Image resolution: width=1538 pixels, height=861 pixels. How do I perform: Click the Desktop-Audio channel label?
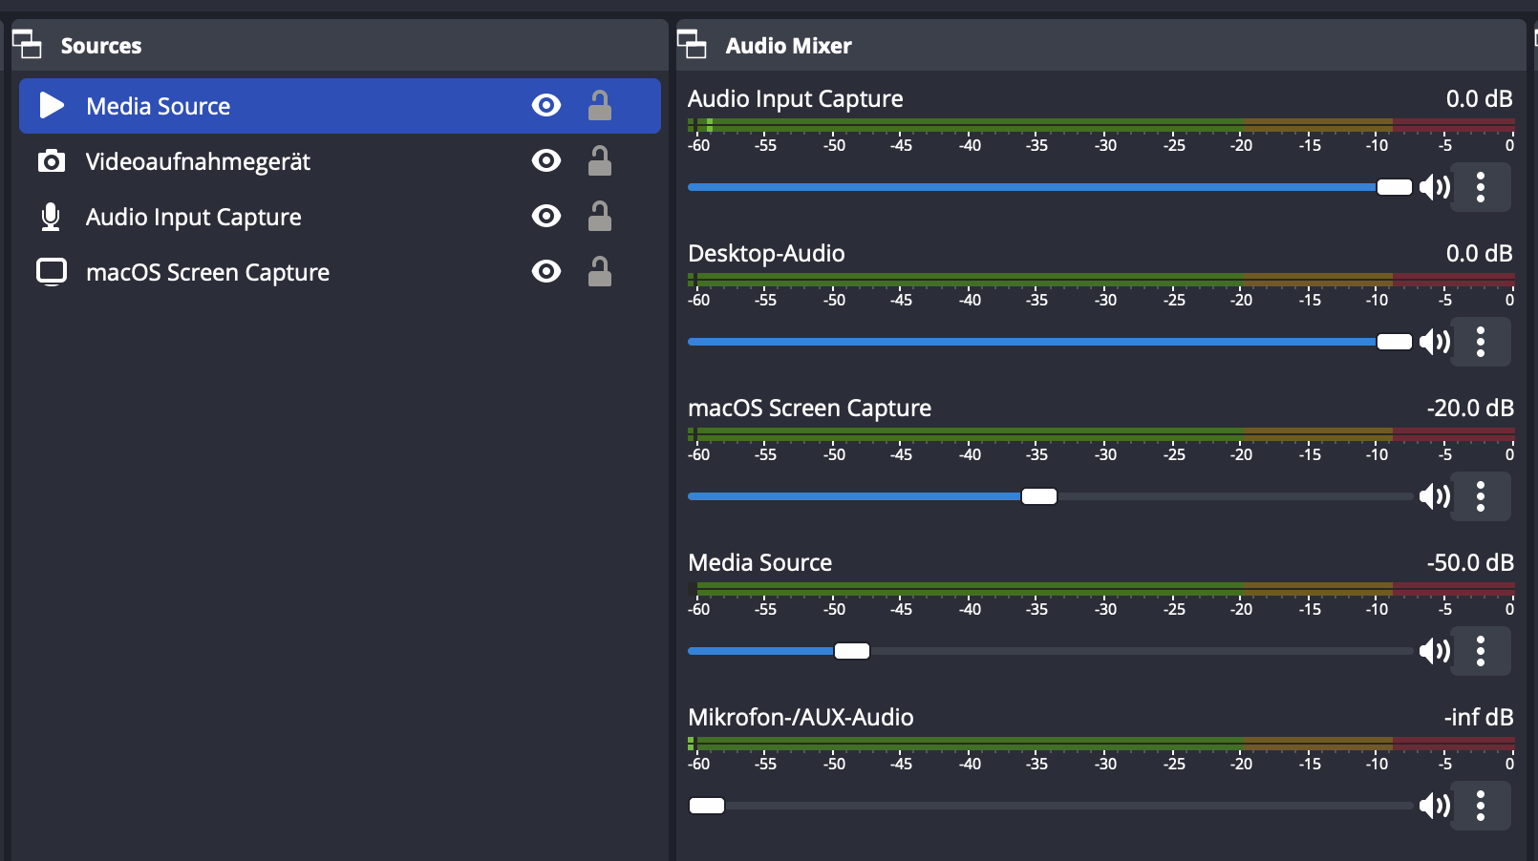pyautogui.click(x=766, y=254)
